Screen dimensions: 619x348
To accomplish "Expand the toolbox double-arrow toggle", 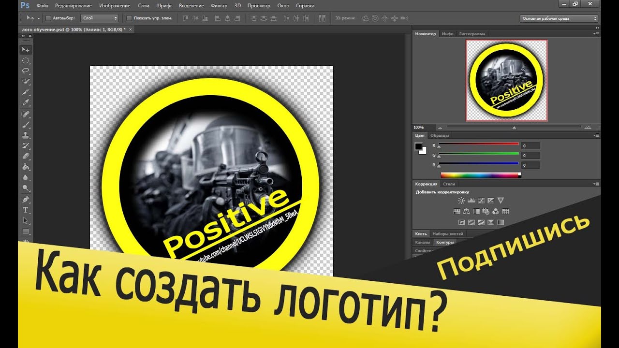I will (23, 36).
